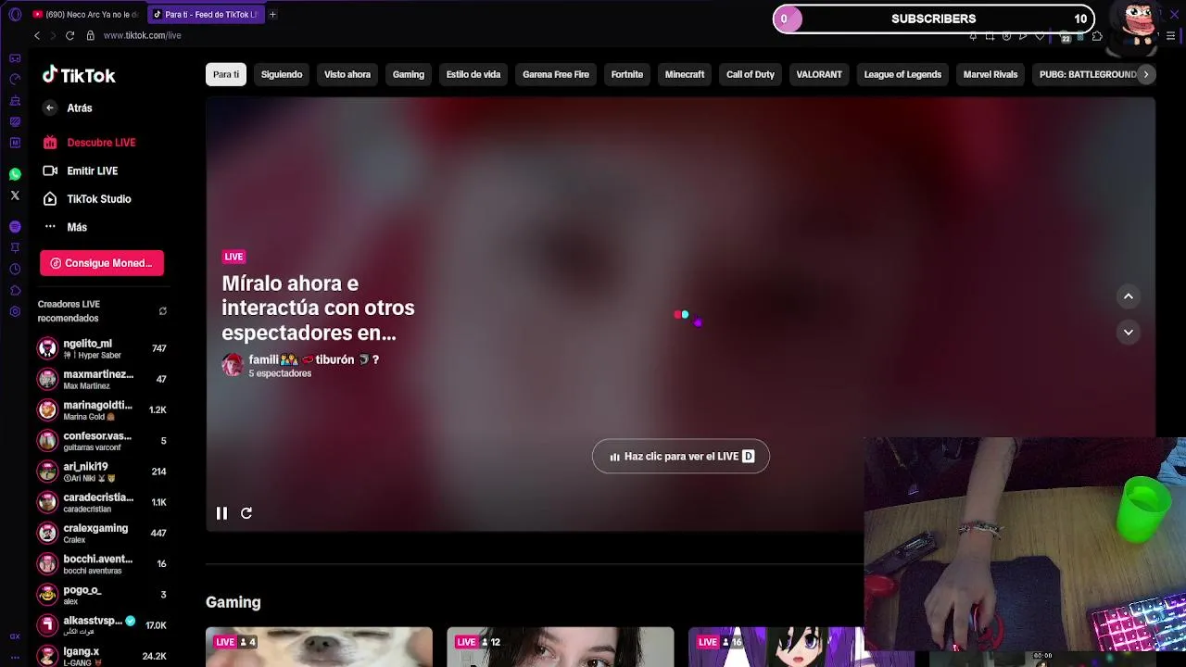Switch to the Neco Arc YouTube tab
This screenshot has height=667, width=1186.
86,14
